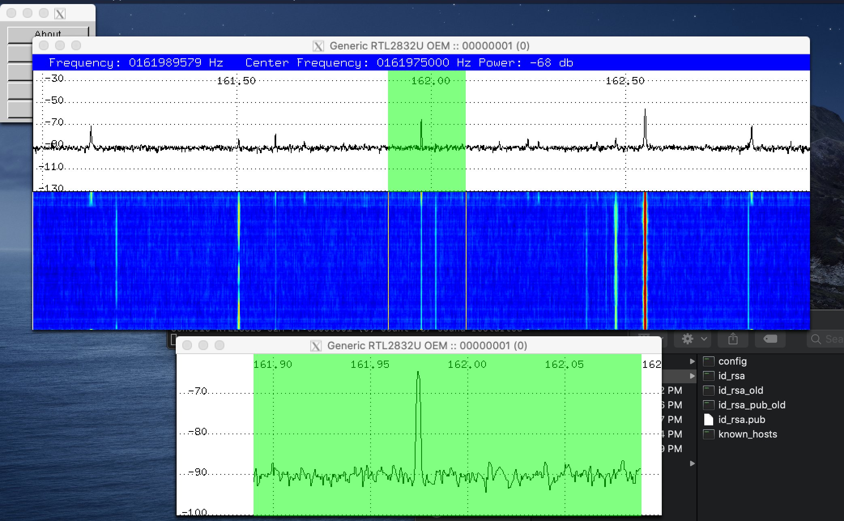Click the -110 dB axis label in main window
Screen dimensions: 844x521
pyautogui.click(x=51, y=167)
